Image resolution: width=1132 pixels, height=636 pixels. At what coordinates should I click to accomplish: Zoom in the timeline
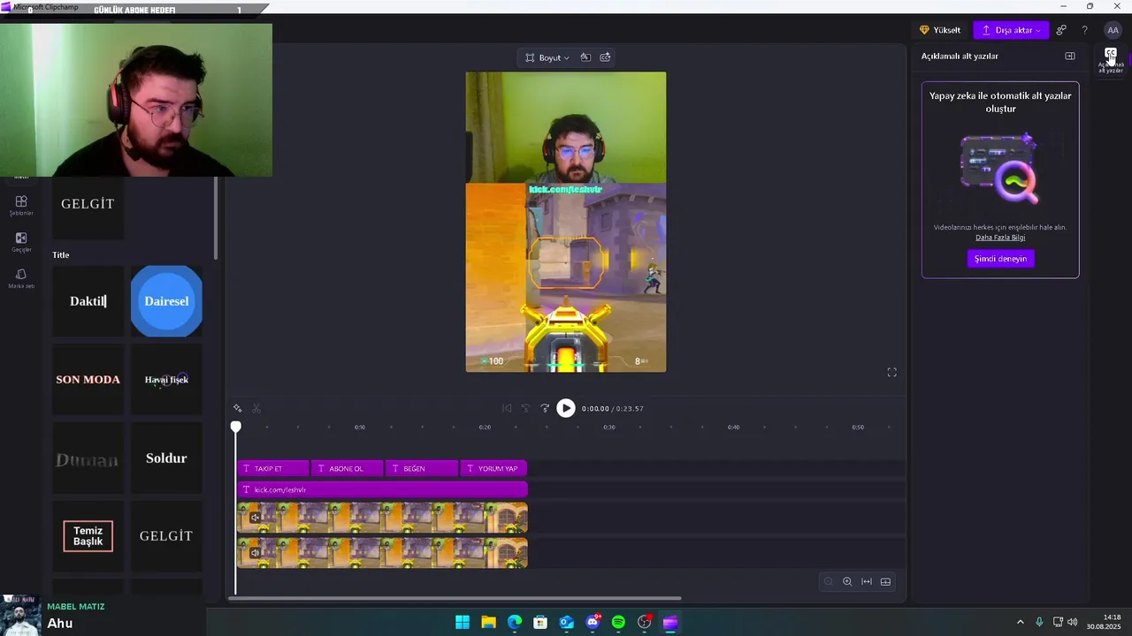tap(847, 581)
